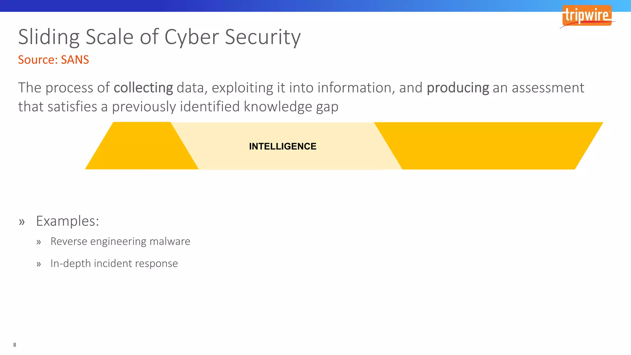Select the slide title Sliding Scale of Cyber Security
Image resolution: width=631 pixels, height=355 pixels.
coord(159,37)
